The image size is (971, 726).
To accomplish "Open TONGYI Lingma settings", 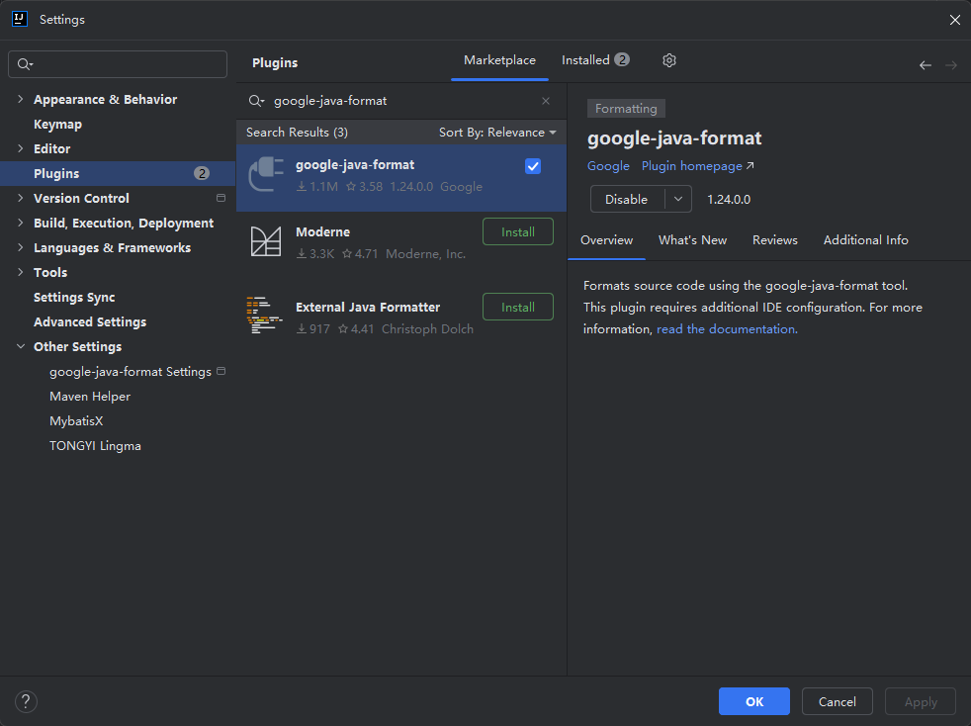I will tap(118, 446).
